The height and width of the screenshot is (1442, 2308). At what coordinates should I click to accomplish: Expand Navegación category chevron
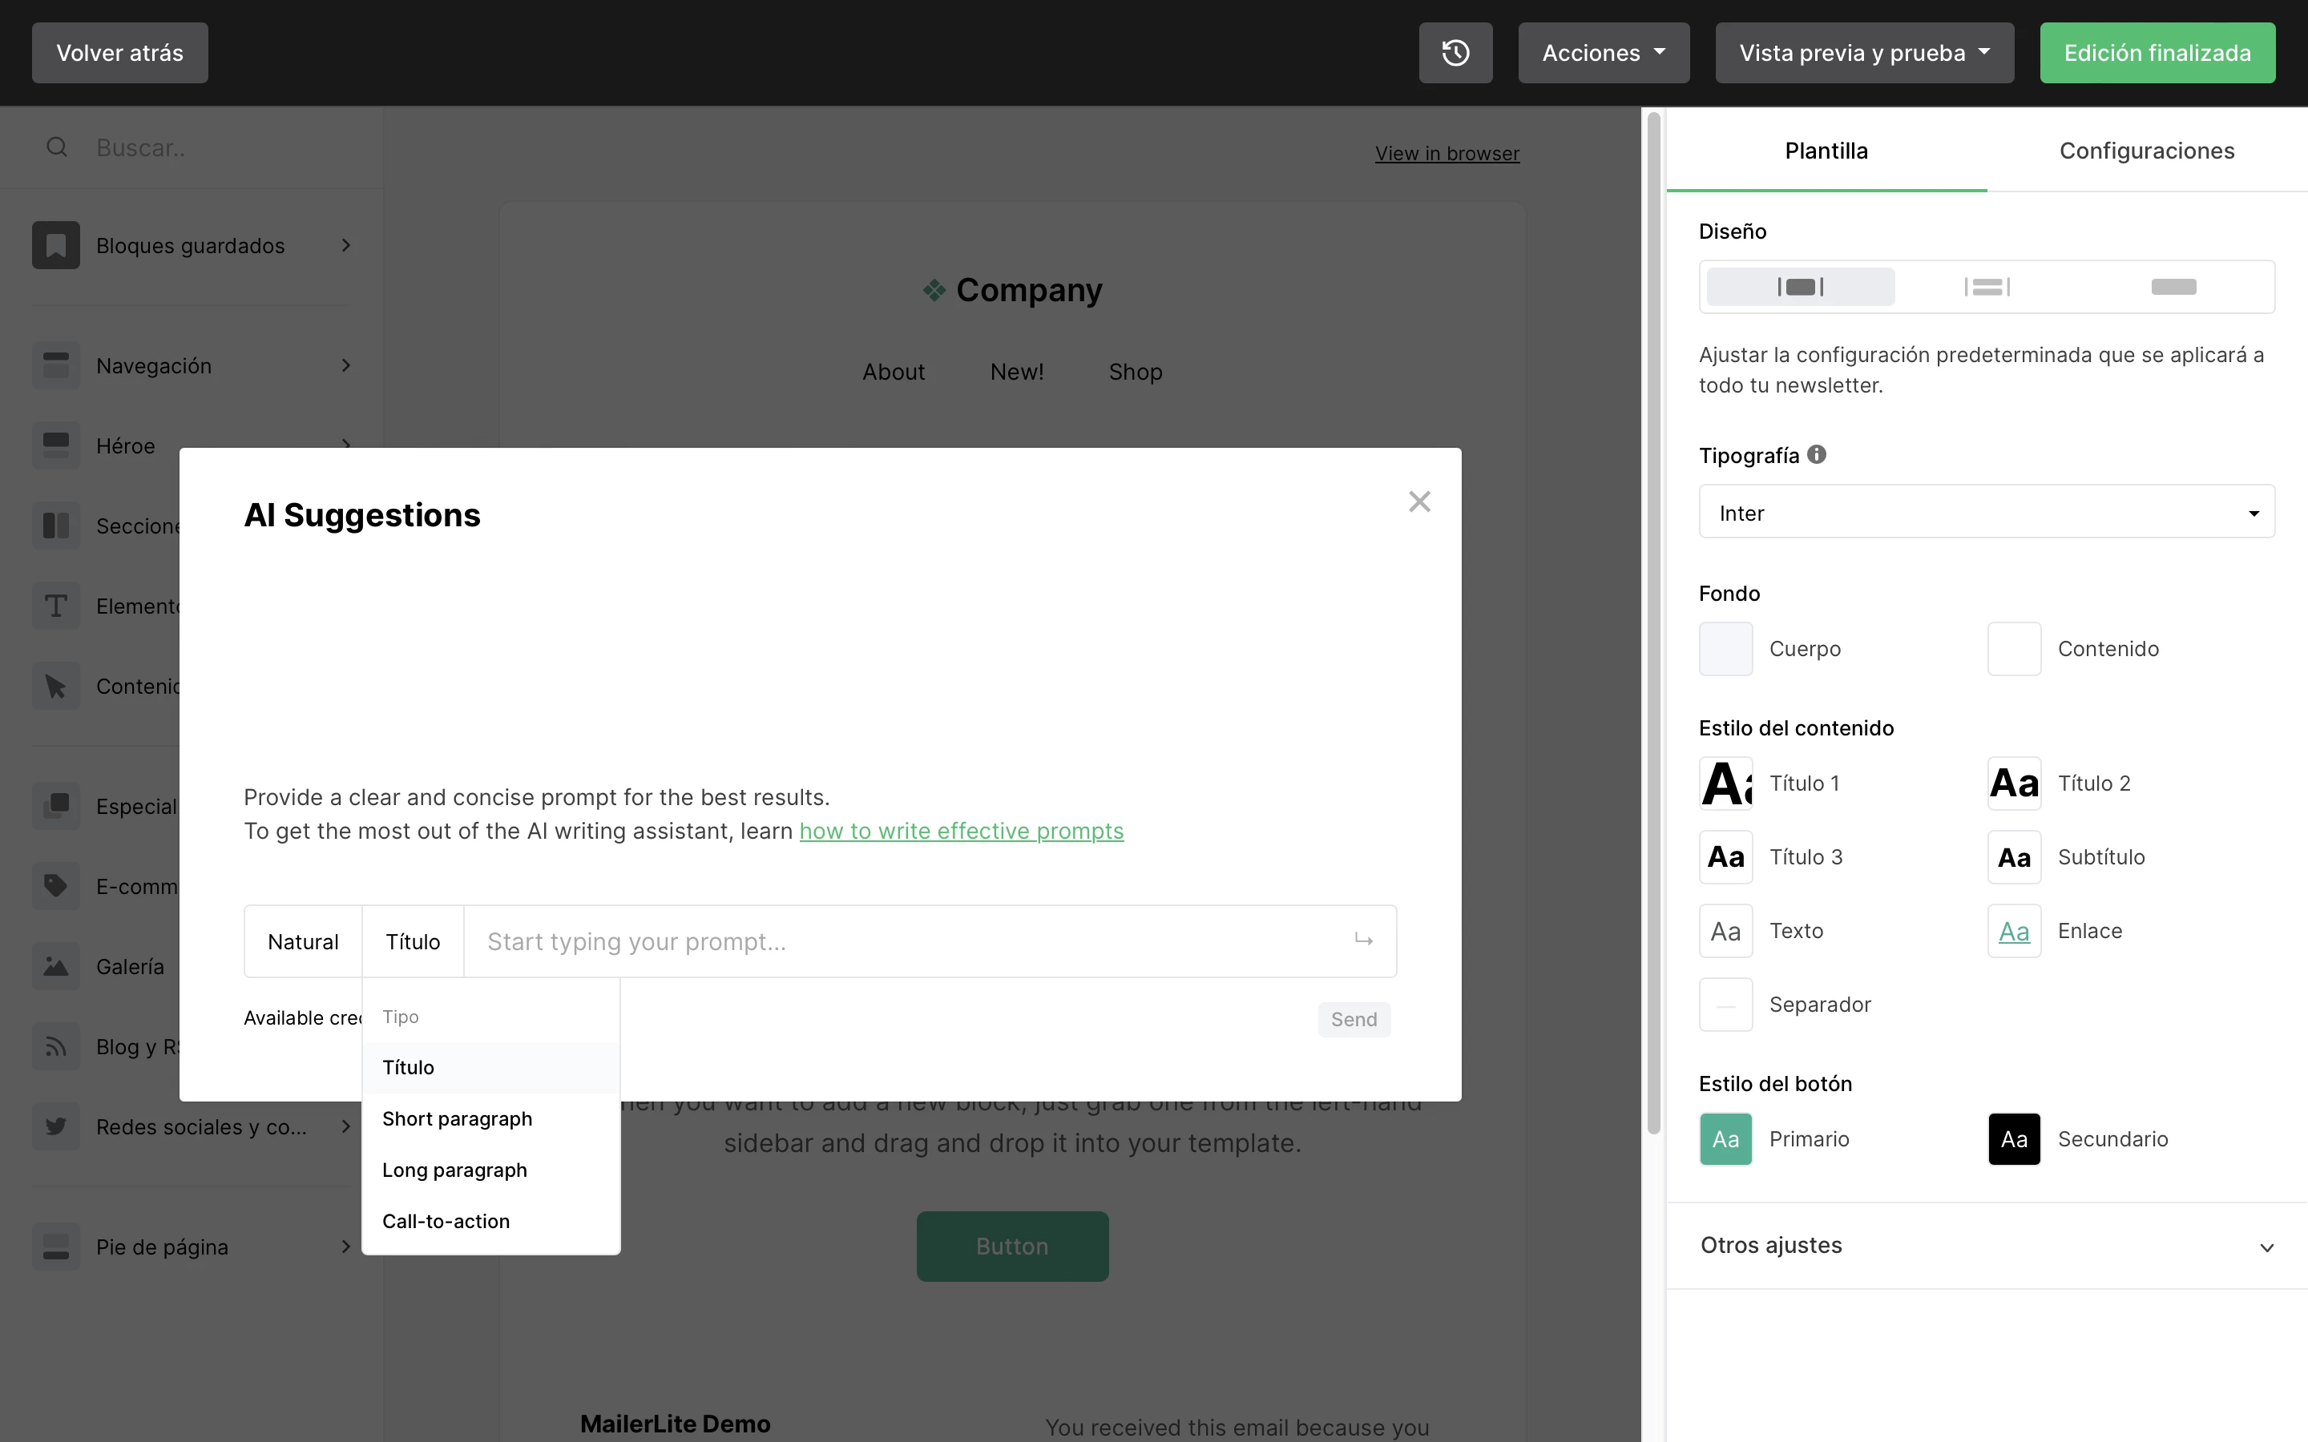(x=346, y=365)
